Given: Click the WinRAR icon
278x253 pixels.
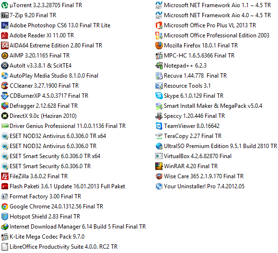Looking at the screenshot, I should pyautogui.click(x=159, y=166).
